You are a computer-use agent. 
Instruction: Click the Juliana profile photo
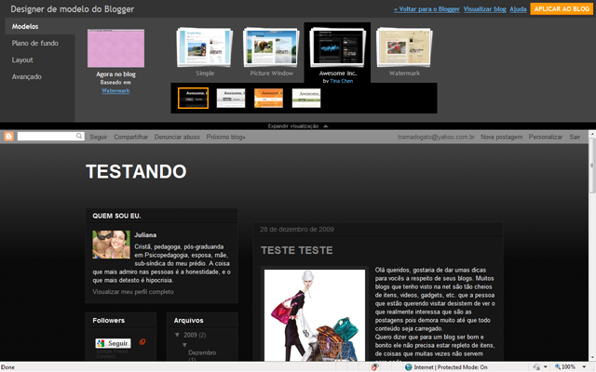point(111,245)
